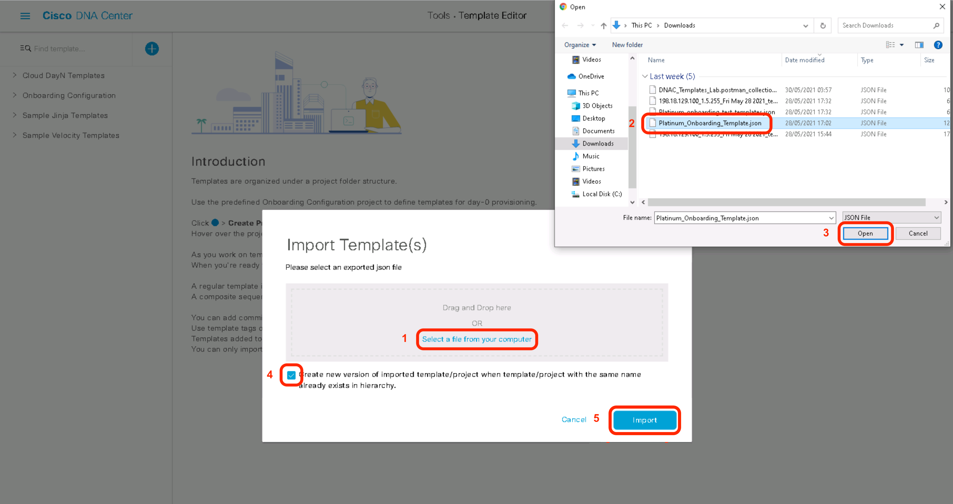Image resolution: width=953 pixels, height=504 pixels.
Task: Click the Import button
Action: point(645,420)
